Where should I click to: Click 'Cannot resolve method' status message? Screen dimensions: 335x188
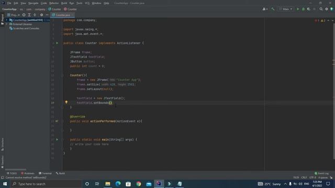26,178
